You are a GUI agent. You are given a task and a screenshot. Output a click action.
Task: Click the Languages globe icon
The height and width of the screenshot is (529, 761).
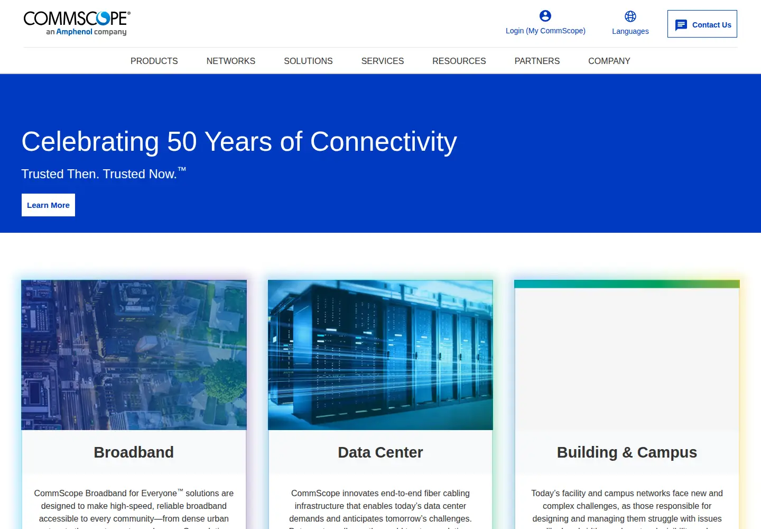[630, 16]
